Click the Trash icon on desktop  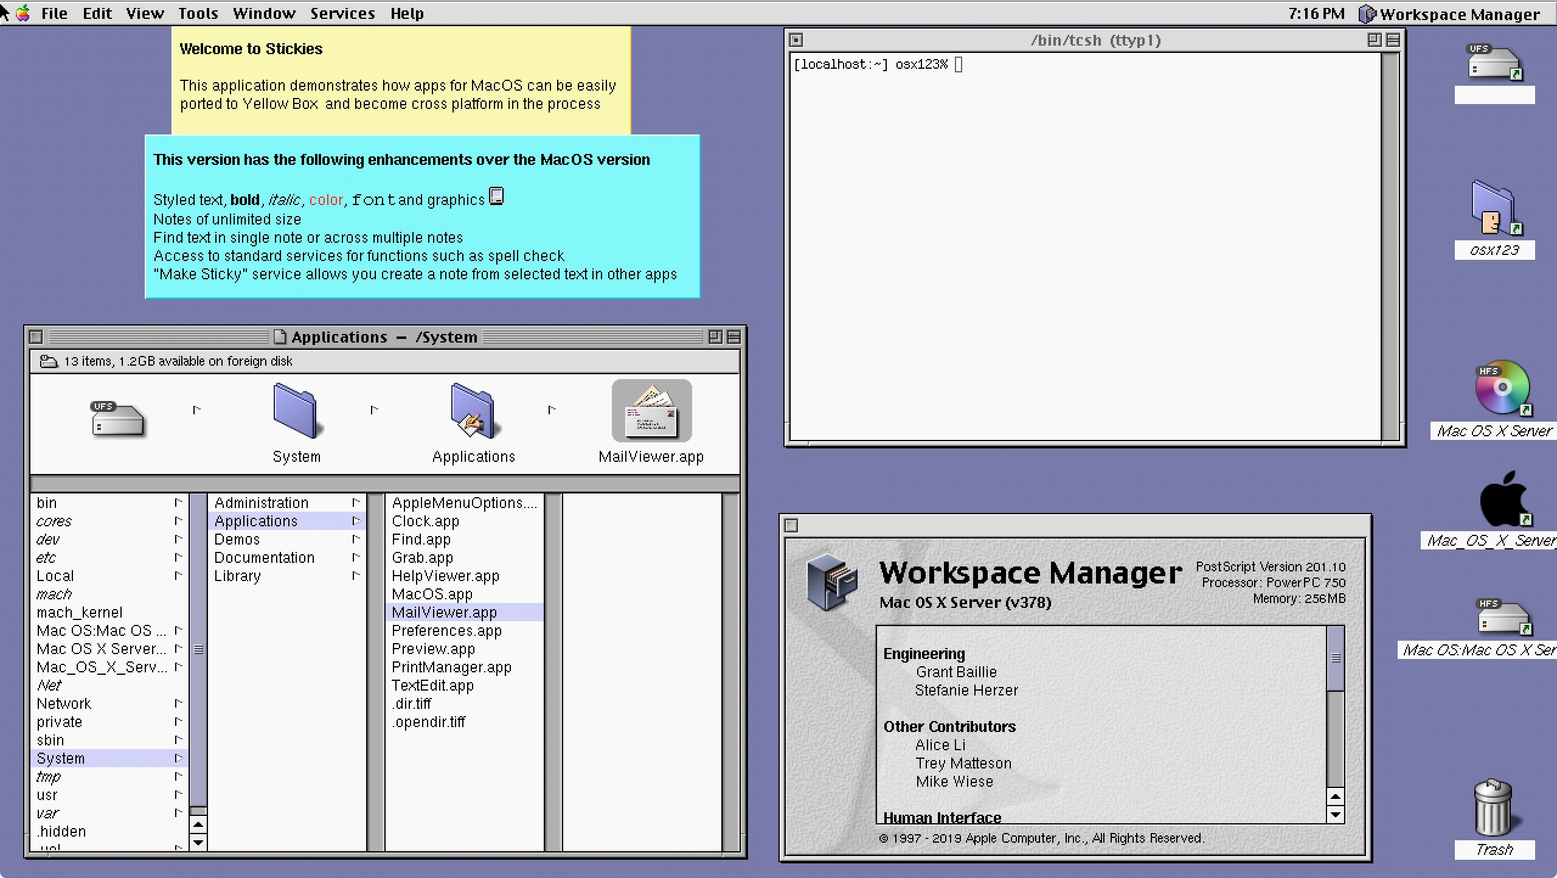coord(1493,808)
